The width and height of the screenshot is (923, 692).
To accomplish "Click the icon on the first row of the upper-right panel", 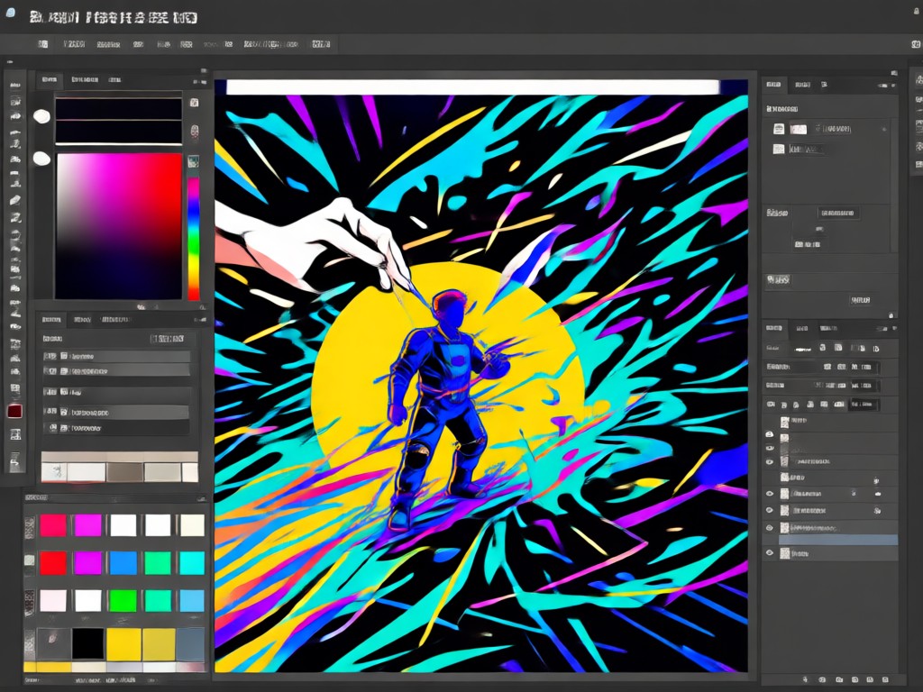I will tap(779, 129).
